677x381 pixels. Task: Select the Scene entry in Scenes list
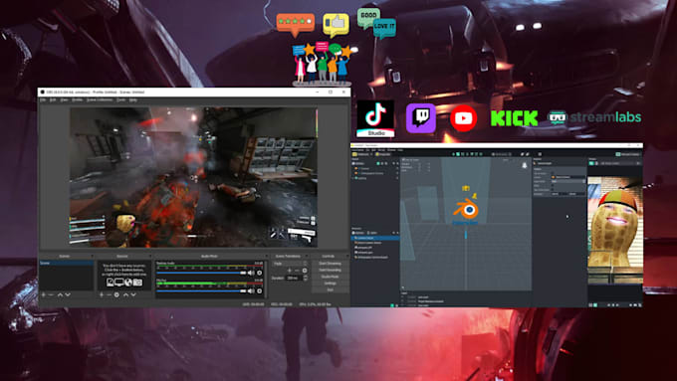[x=67, y=263]
